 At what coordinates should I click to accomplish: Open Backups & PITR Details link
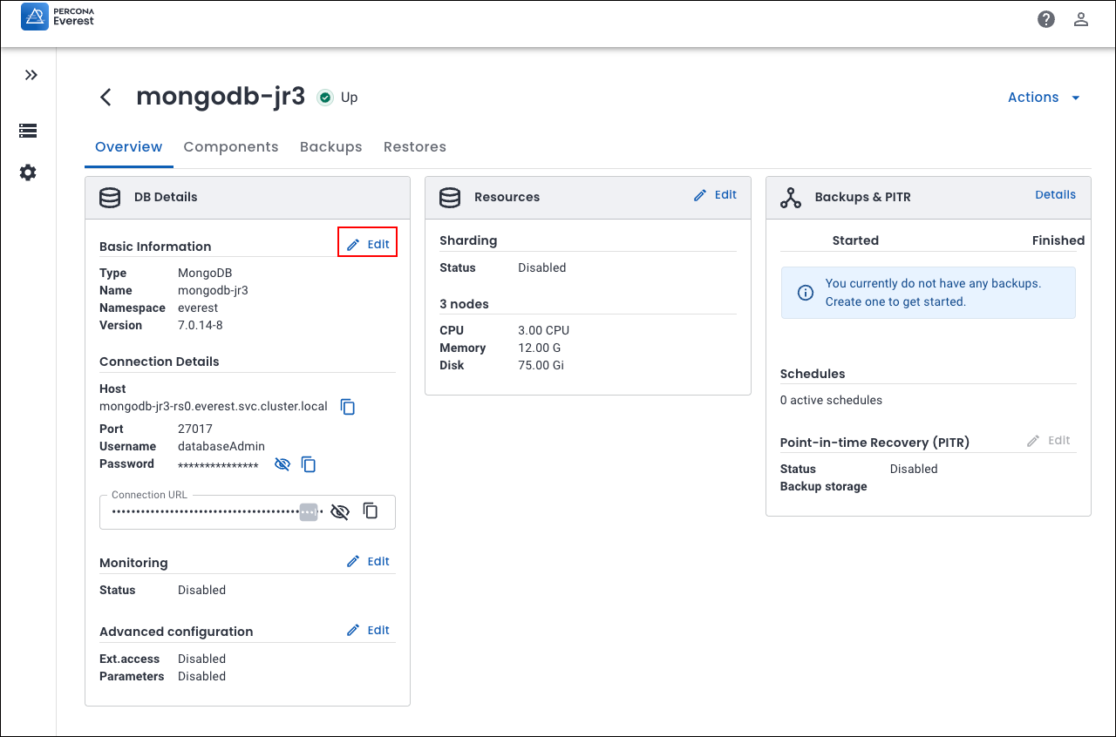coord(1055,195)
